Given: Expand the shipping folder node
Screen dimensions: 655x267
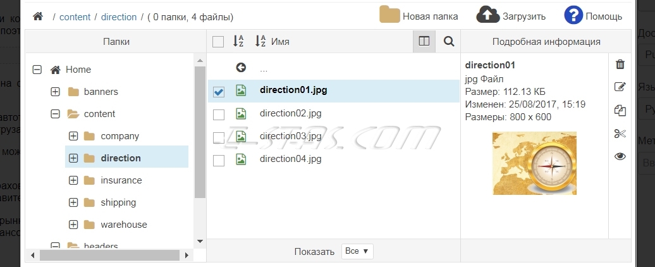Looking at the screenshot, I should coord(73,202).
